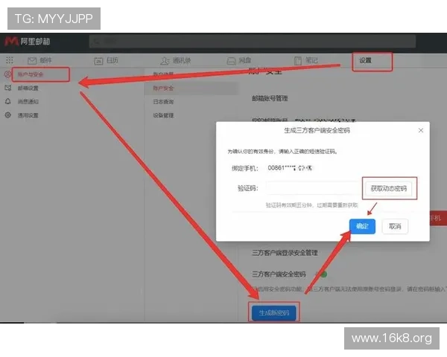Open 设备管理 in the submenu
447x357 pixels.
pyautogui.click(x=163, y=115)
